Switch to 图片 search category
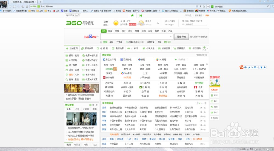 (124, 31)
